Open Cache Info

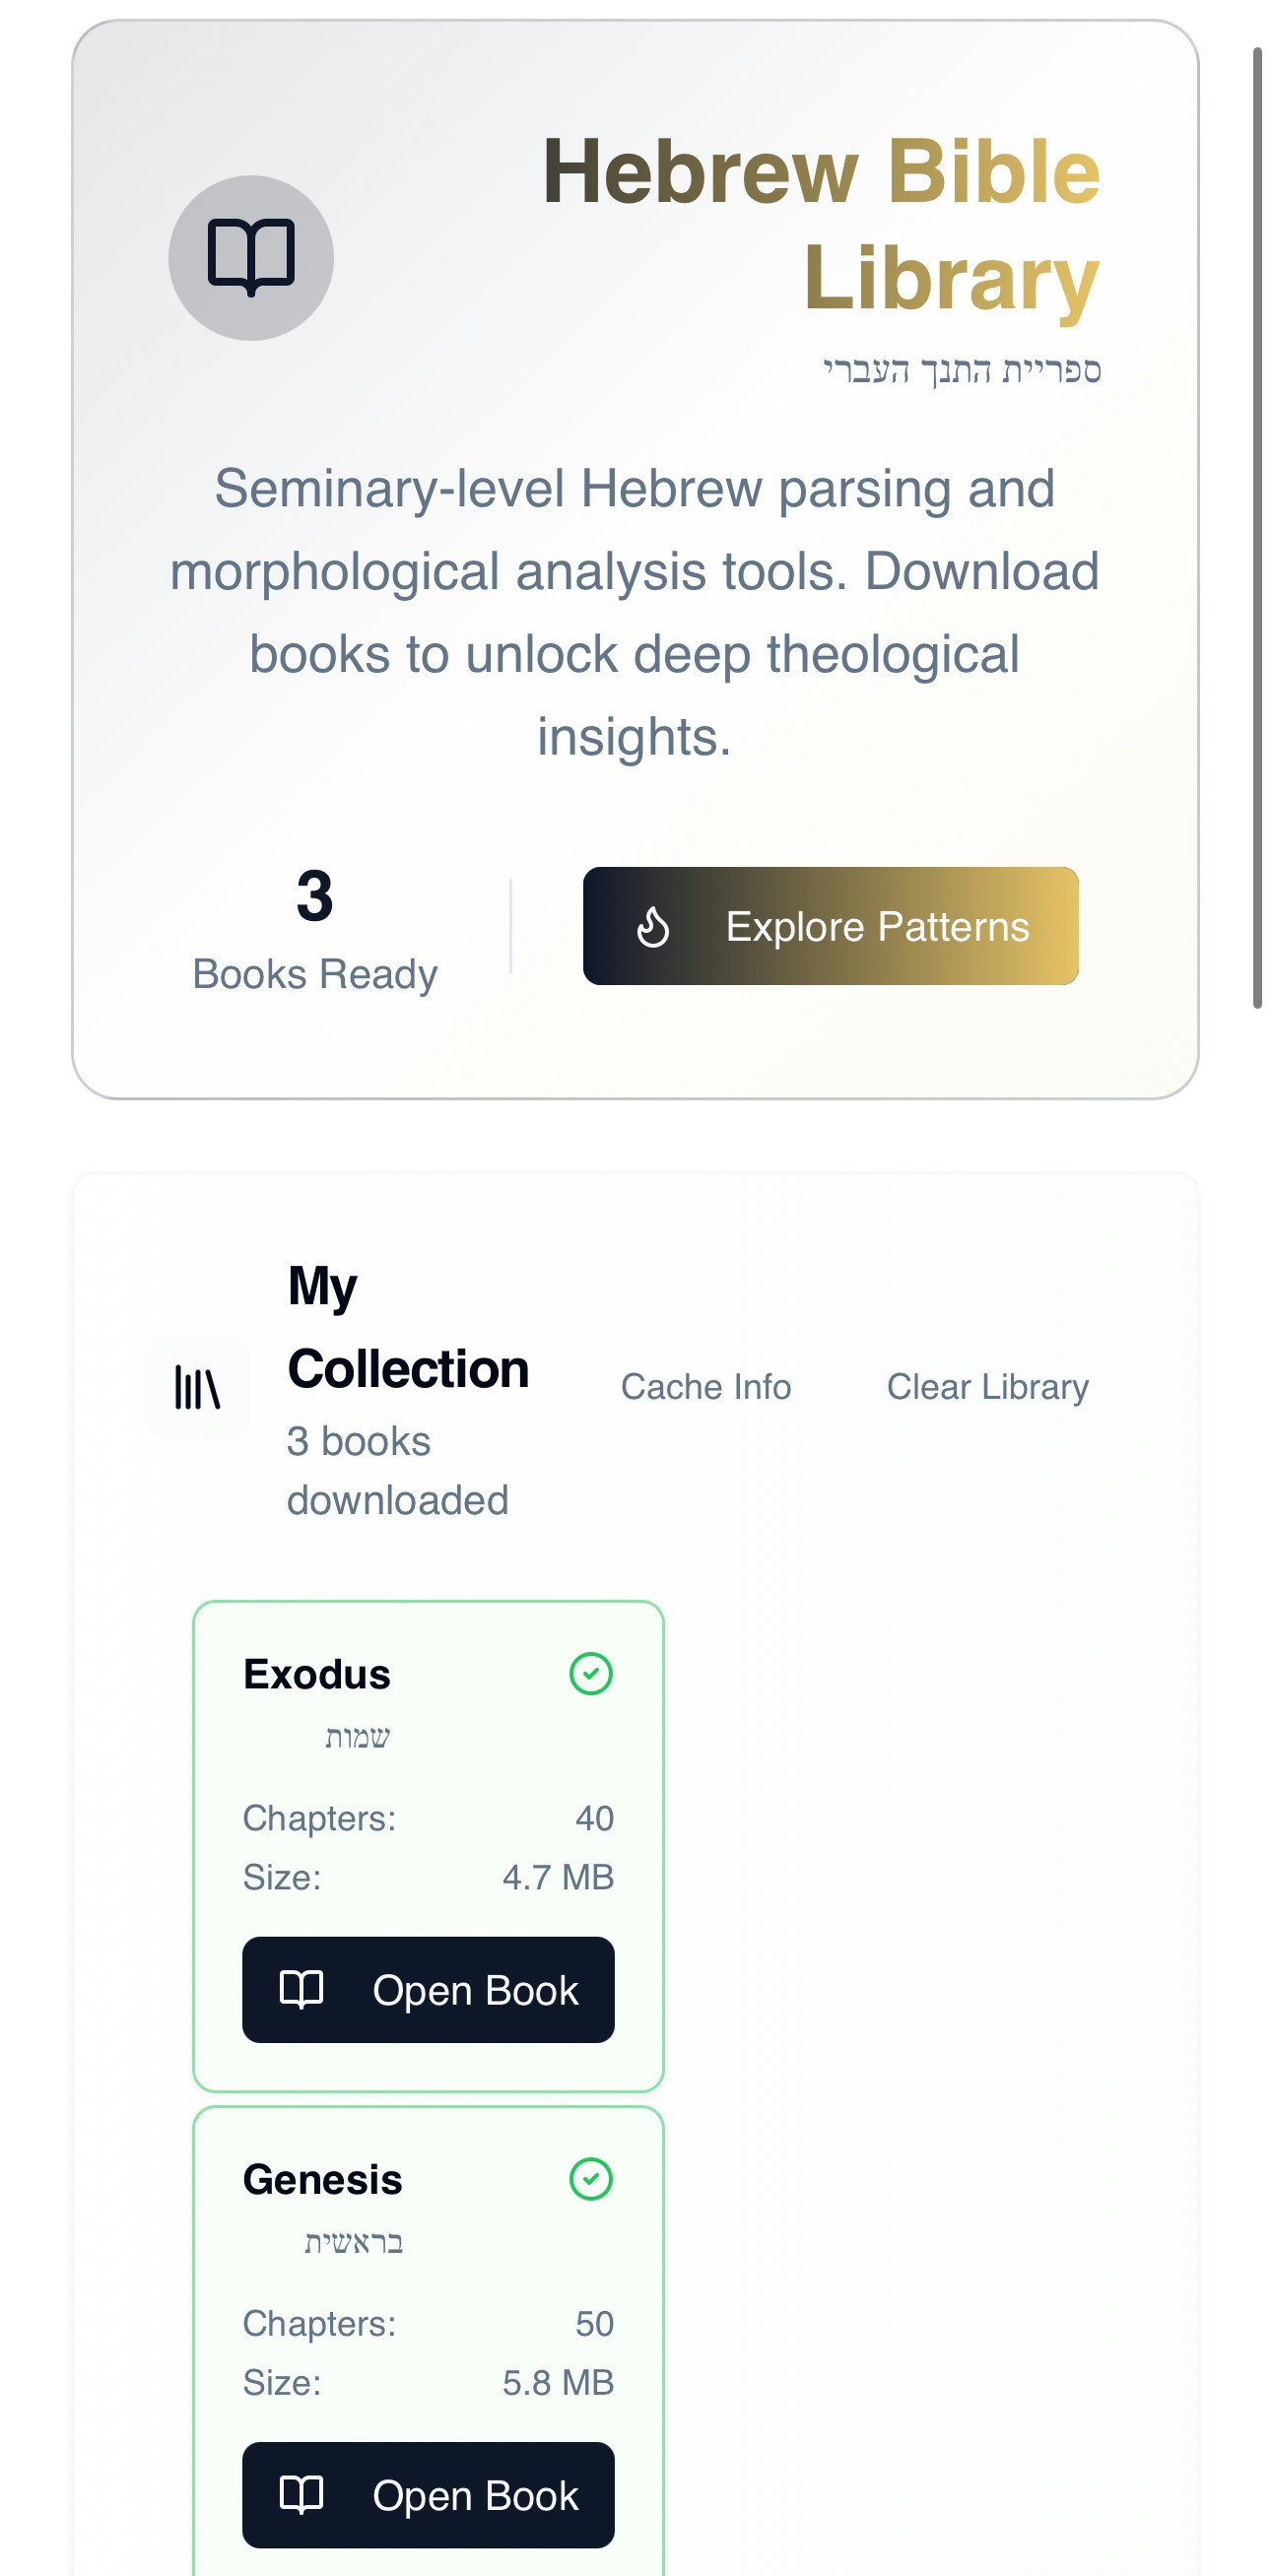pos(705,1387)
